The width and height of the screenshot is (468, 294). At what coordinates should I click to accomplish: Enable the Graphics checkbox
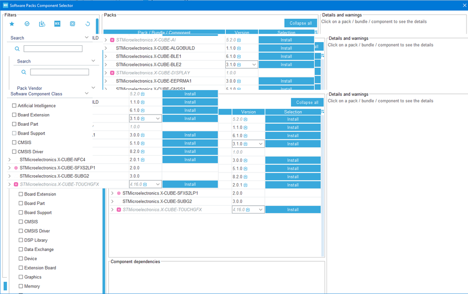[x=21, y=277]
